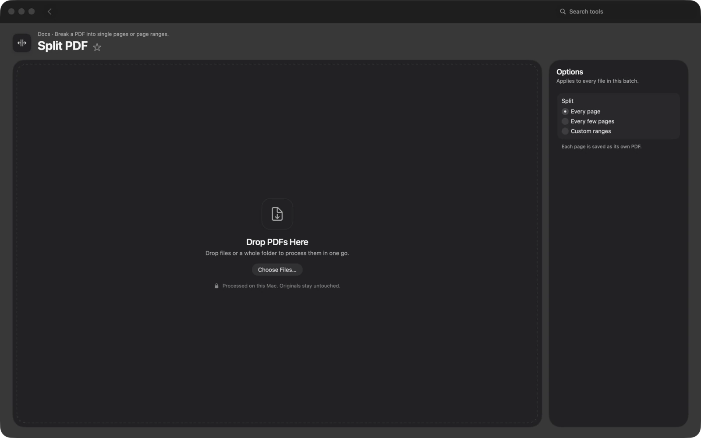Favorite Split PDF with the star icon
The height and width of the screenshot is (438, 701).
97,47
